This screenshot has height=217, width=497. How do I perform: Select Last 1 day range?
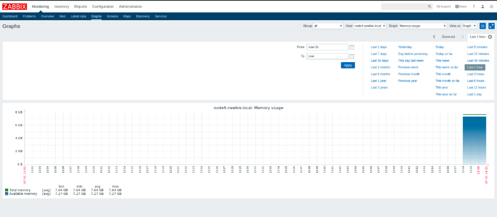pyautogui.click(x=474, y=94)
